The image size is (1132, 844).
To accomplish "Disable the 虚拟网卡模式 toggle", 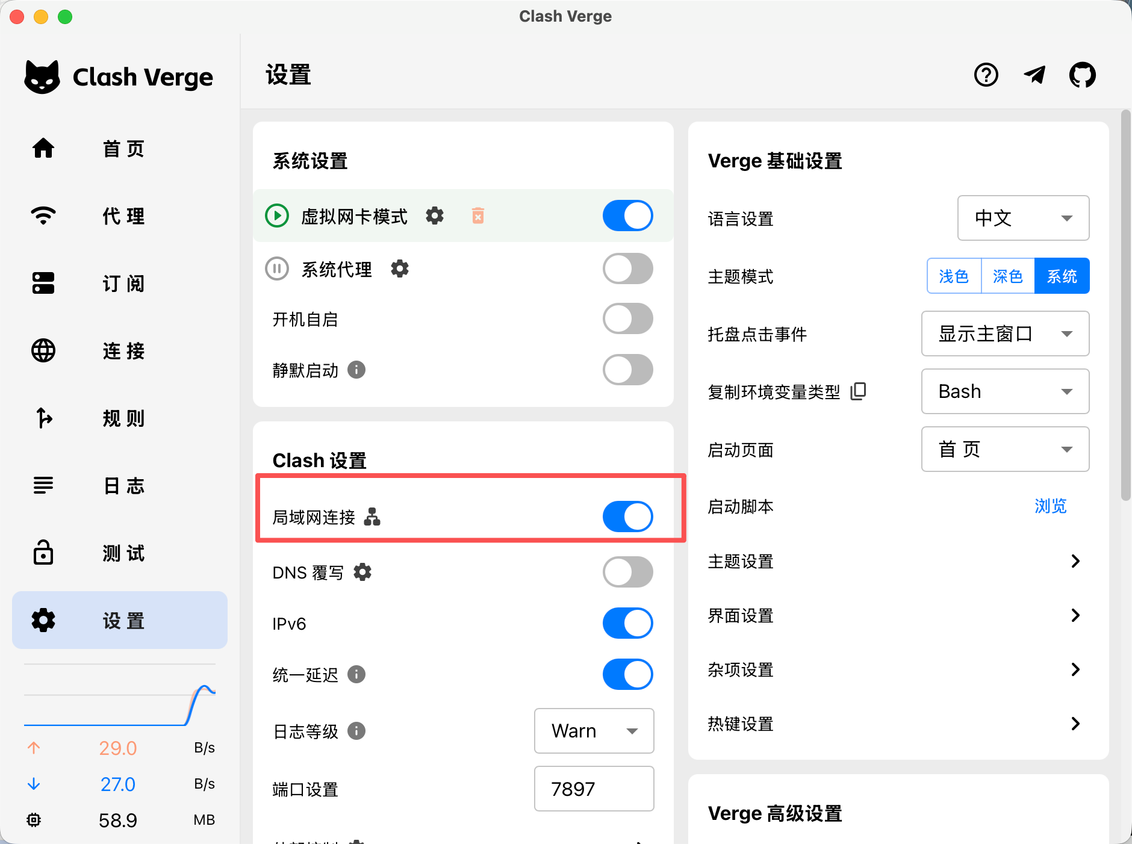I will 628,216.
